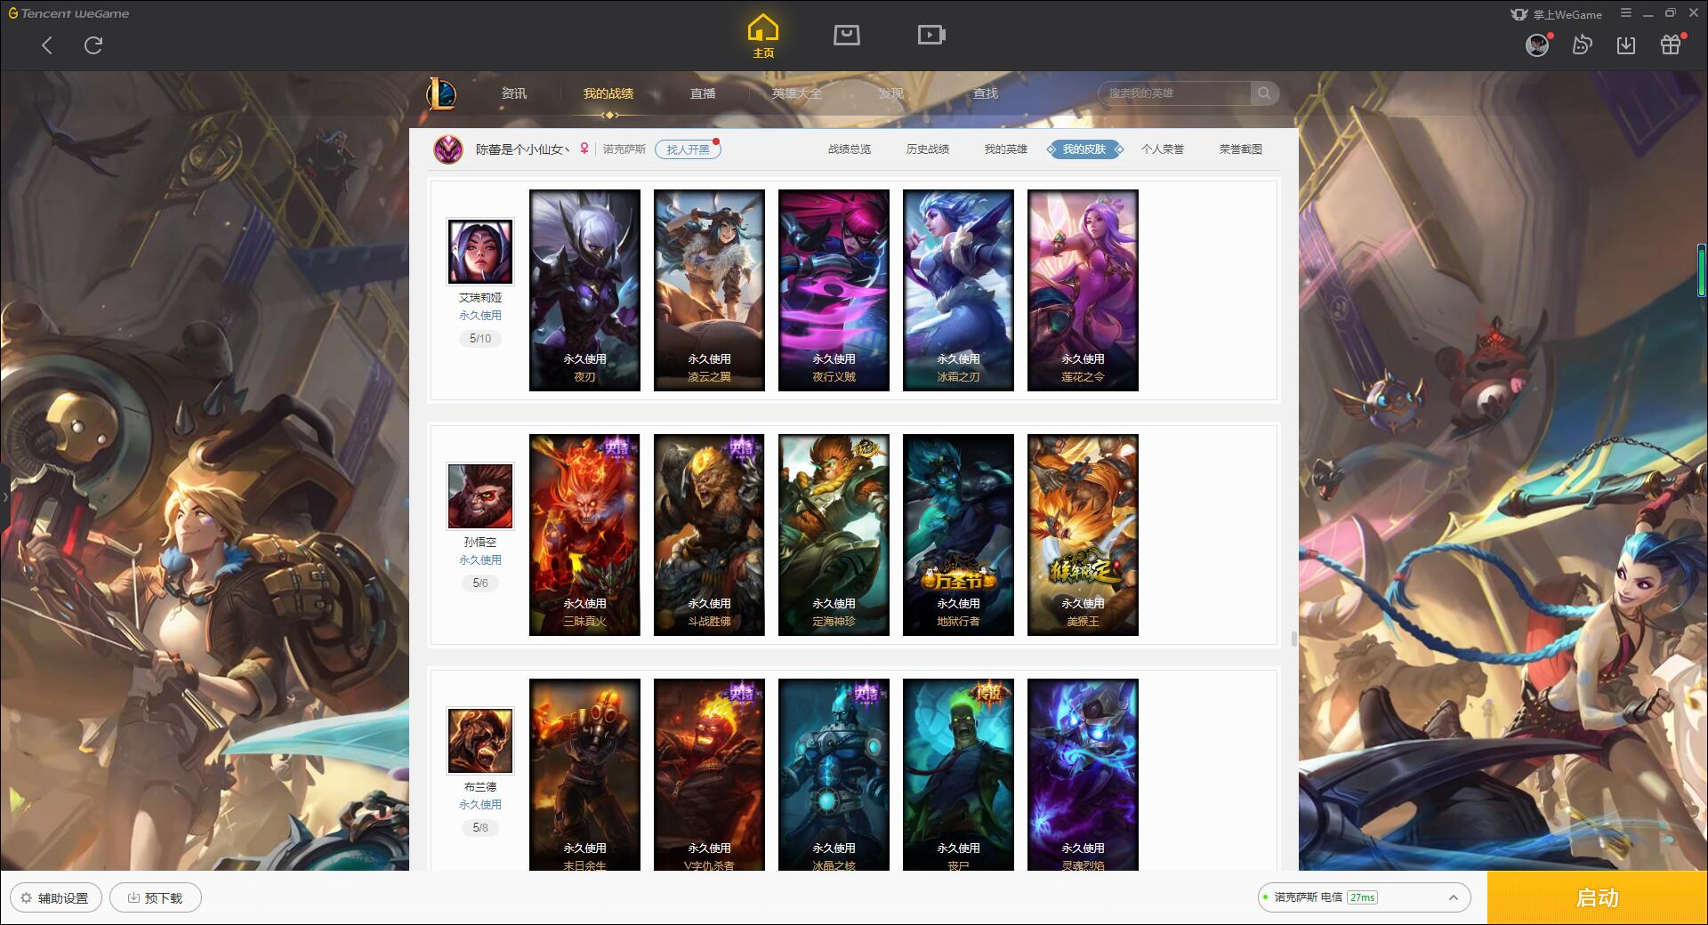Open the 莲花之令 skin card
Viewport: 1708px width, 925px height.
click(x=1083, y=290)
